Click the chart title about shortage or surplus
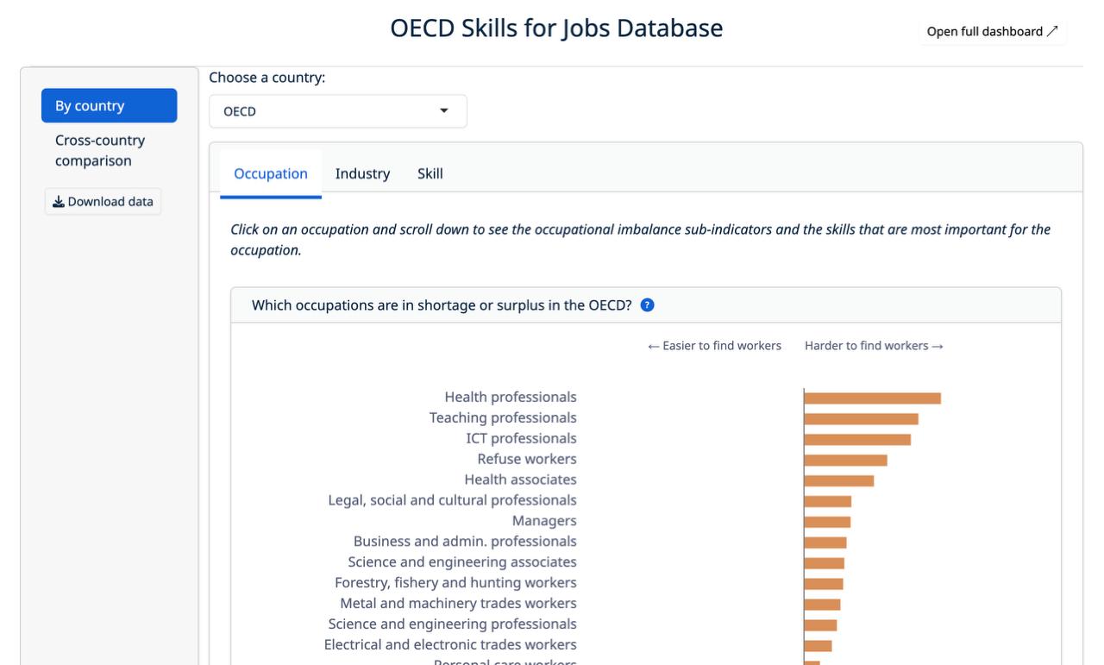 coord(442,305)
